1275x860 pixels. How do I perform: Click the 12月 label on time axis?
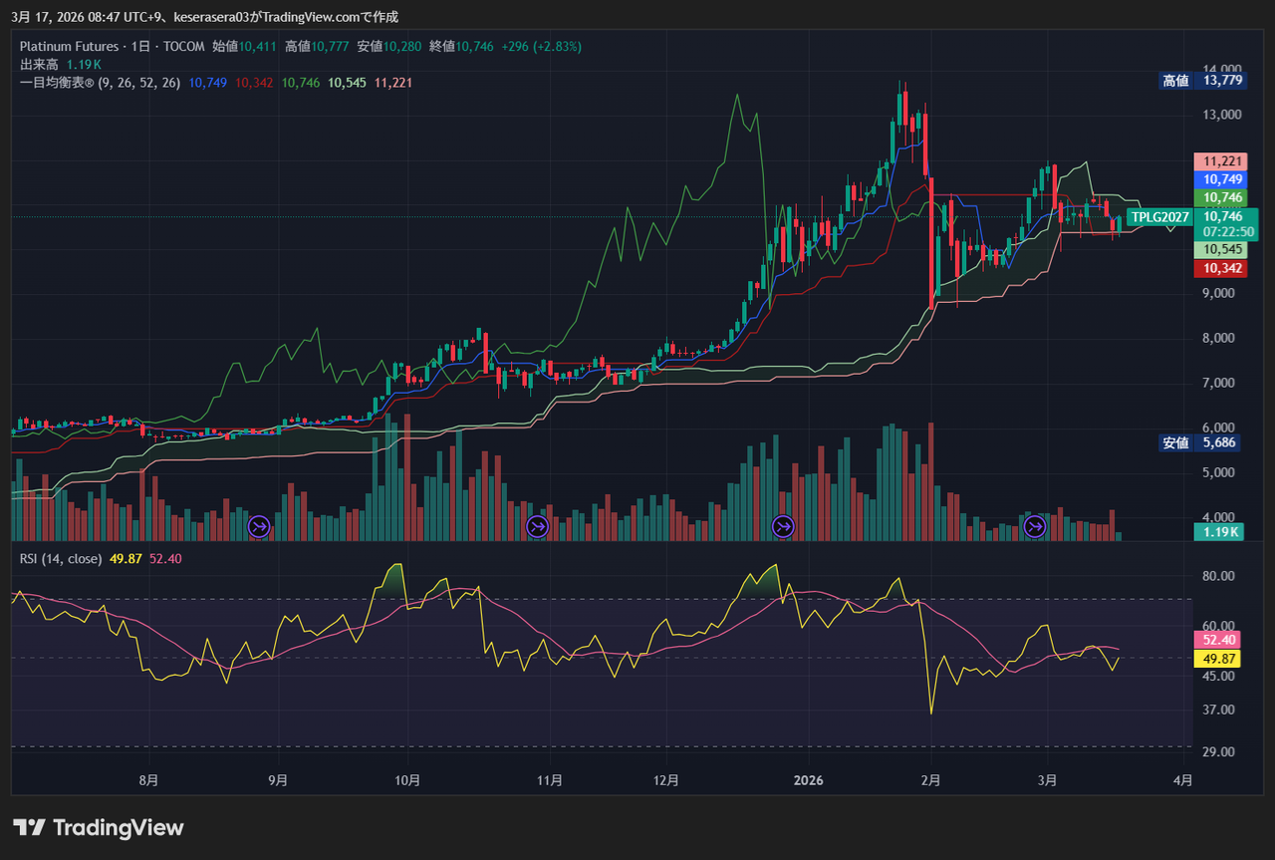pos(666,780)
